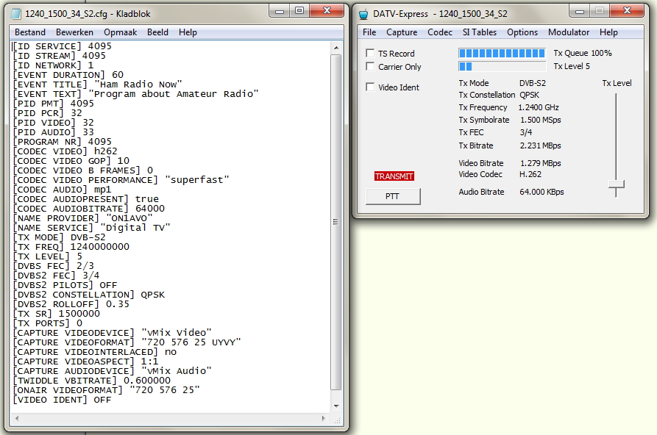Click the line '[TX FREQ] 1240000000'

pos(71,247)
